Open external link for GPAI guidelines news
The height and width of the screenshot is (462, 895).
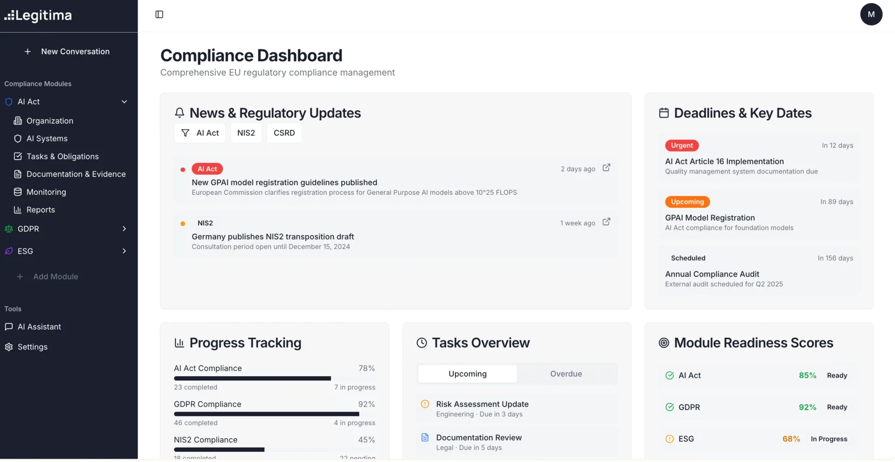point(606,168)
